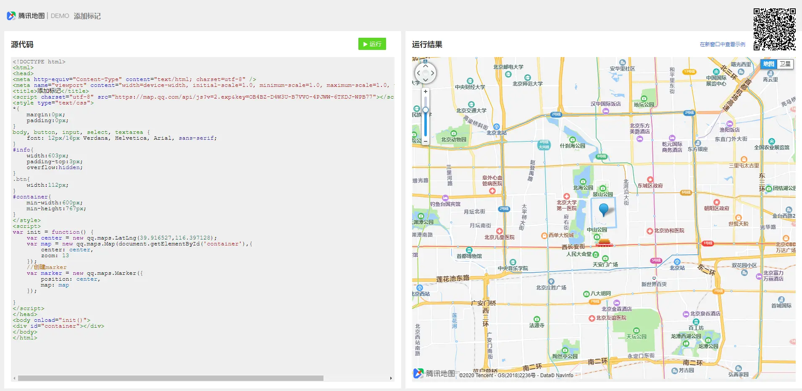
Task: Pan the map left with left arrow
Action: (418, 73)
